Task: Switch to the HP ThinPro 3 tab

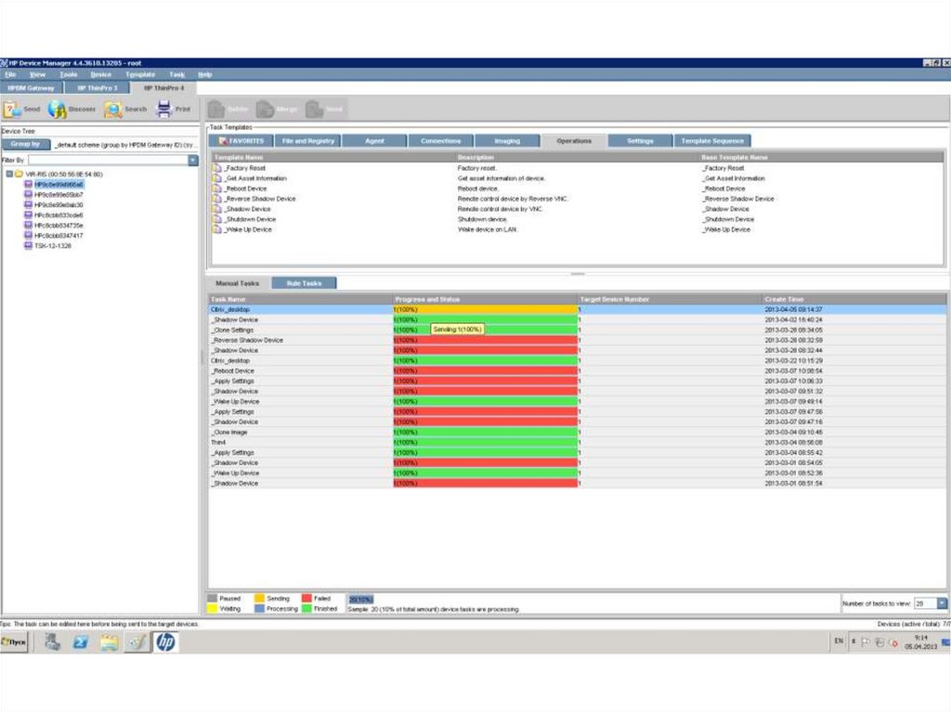Action: point(97,88)
